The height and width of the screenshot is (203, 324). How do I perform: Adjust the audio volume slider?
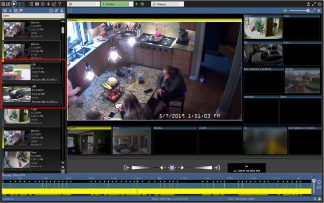click(x=300, y=11)
